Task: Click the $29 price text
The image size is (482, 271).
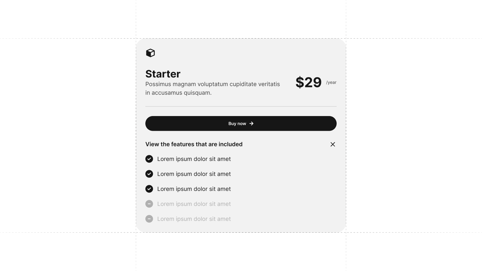Action: tap(308, 83)
